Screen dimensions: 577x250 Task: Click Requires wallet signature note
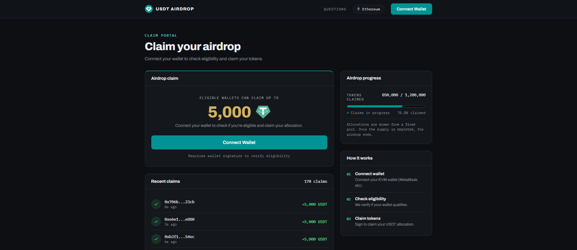click(x=239, y=156)
